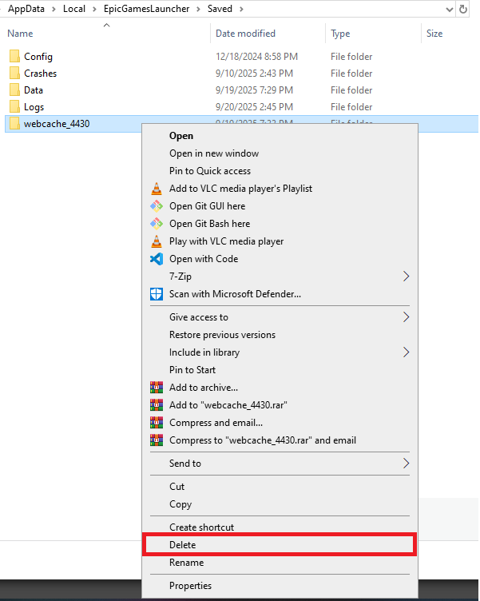Click the Git Bash icon in context menu

pyautogui.click(x=156, y=224)
